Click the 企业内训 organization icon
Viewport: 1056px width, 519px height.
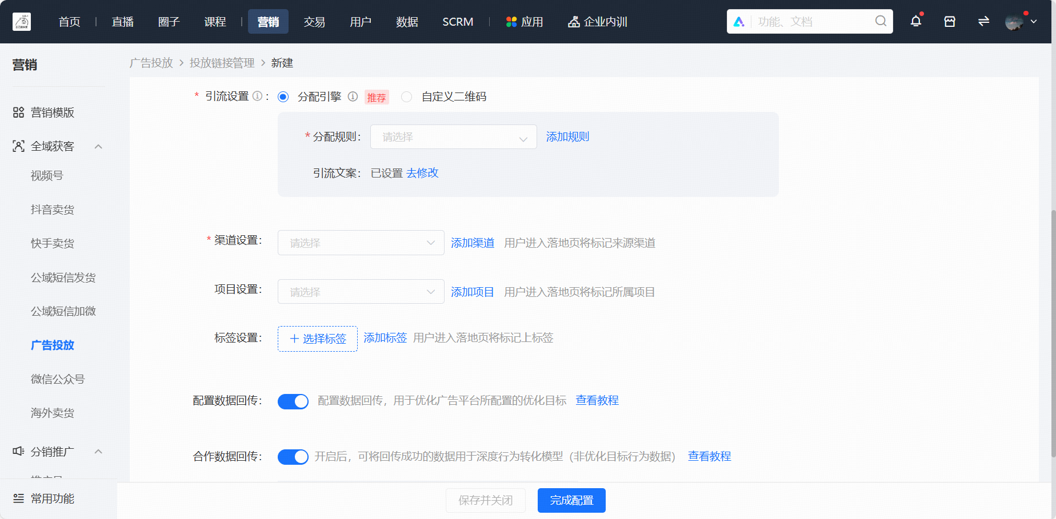(574, 22)
